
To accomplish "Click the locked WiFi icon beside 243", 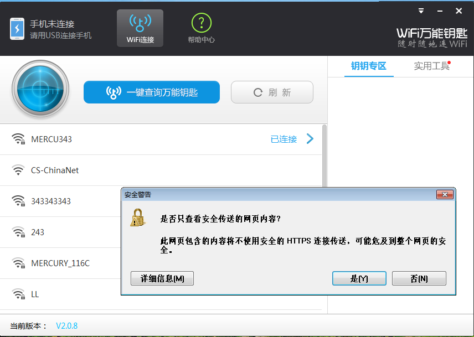I will click(x=18, y=232).
